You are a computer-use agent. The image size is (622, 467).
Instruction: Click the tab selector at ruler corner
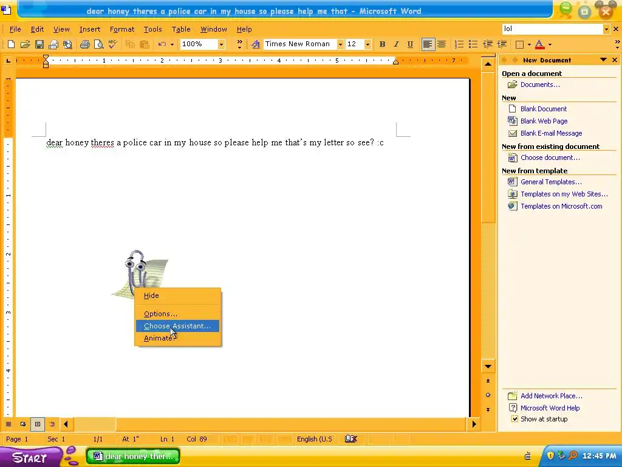point(8,60)
